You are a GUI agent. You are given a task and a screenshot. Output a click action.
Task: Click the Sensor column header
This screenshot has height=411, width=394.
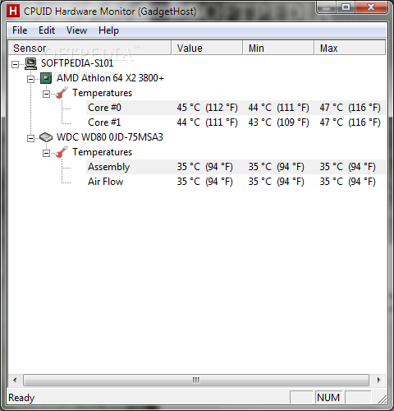(x=89, y=48)
